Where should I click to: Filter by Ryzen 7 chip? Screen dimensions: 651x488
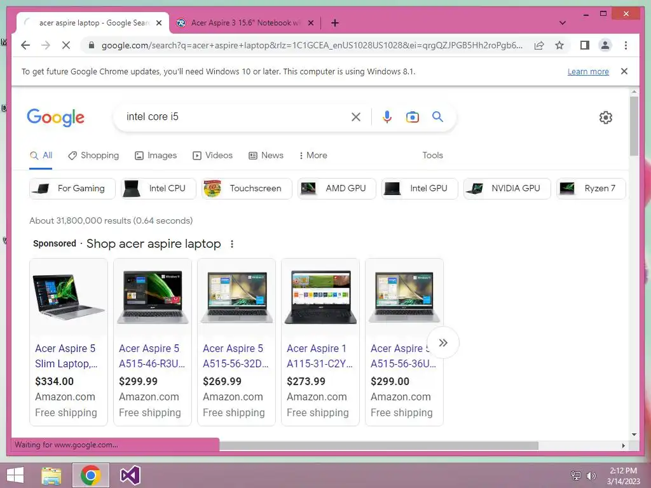point(591,188)
